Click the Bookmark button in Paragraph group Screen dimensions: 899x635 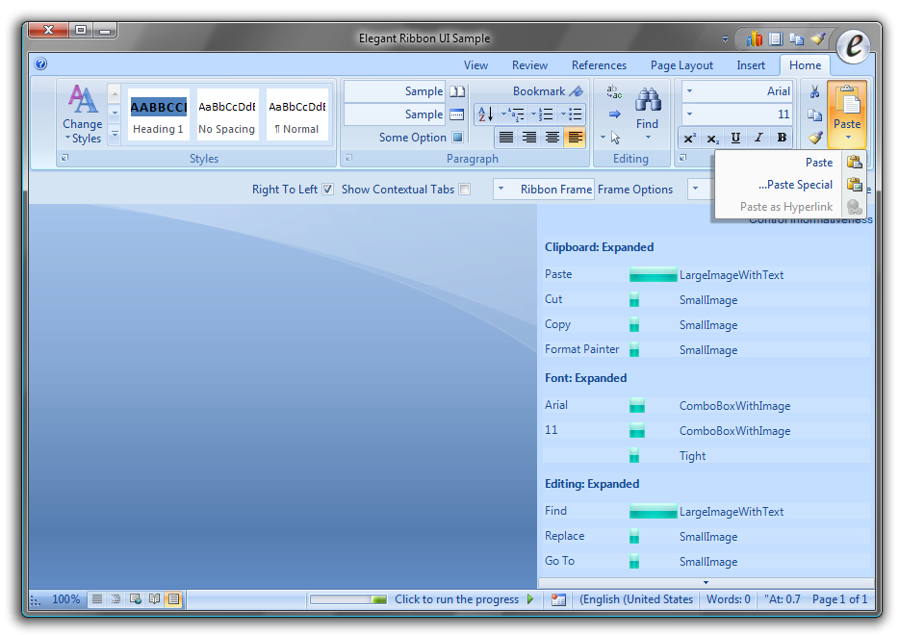point(547,91)
